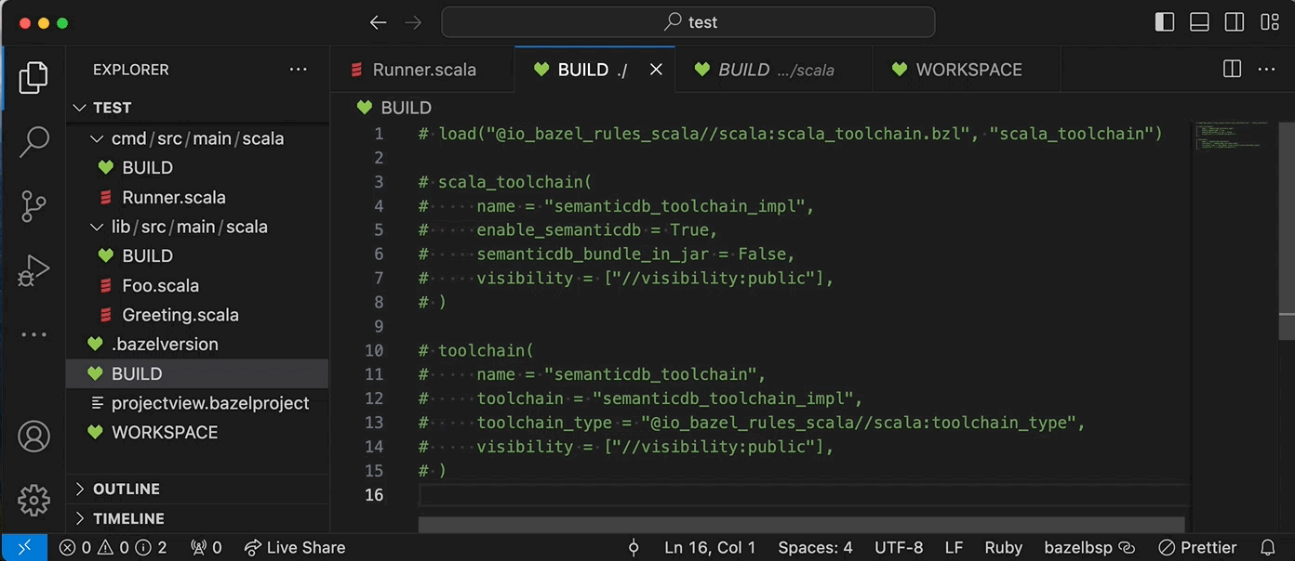Open the Run and Debug view
The height and width of the screenshot is (561, 1295).
click(x=33, y=270)
